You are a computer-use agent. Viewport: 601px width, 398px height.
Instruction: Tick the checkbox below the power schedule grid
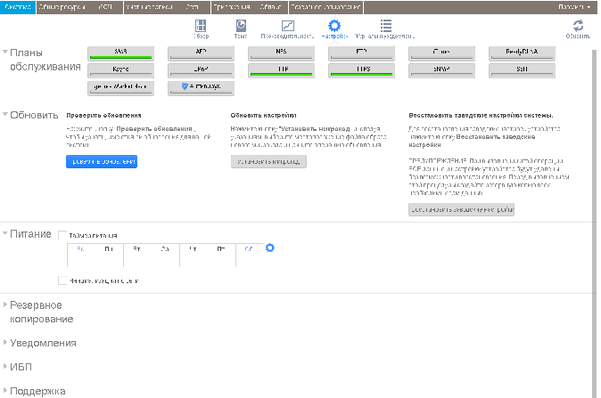(62, 280)
